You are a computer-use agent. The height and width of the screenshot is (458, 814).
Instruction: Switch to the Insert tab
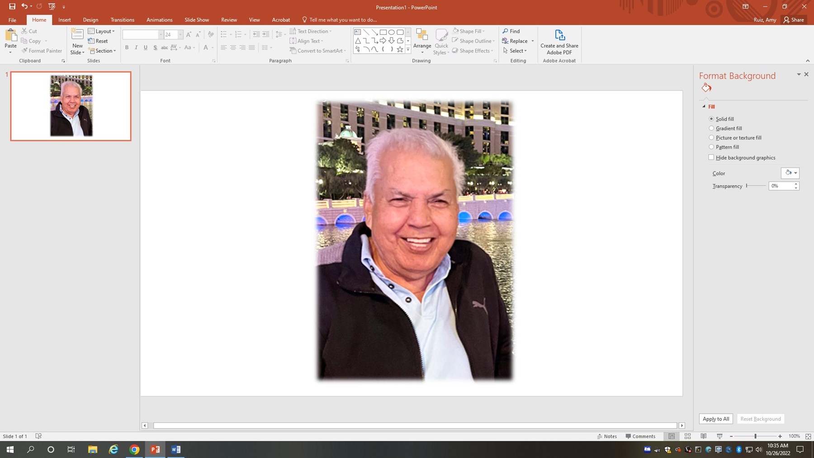coord(64,19)
